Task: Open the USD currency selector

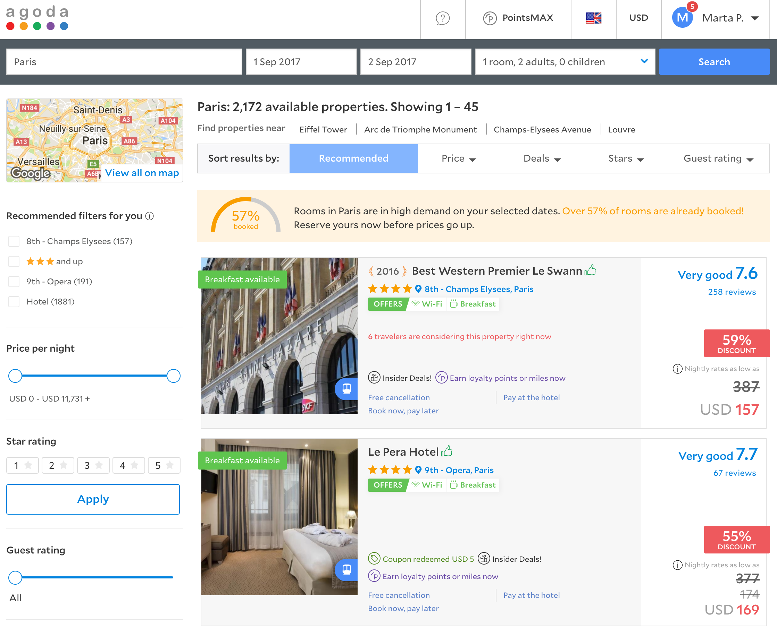Action: coord(638,18)
